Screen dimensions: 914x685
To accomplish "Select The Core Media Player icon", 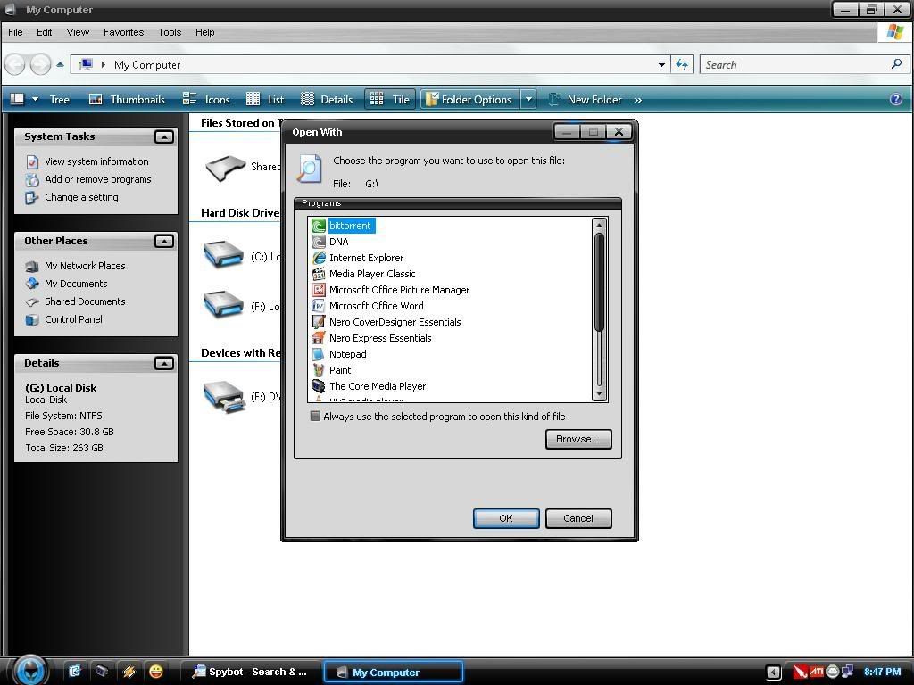I will 319,385.
